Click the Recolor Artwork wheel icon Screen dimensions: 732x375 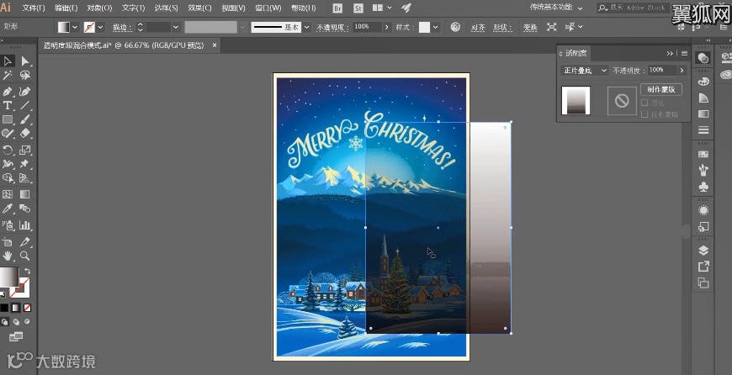coord(456,27)
